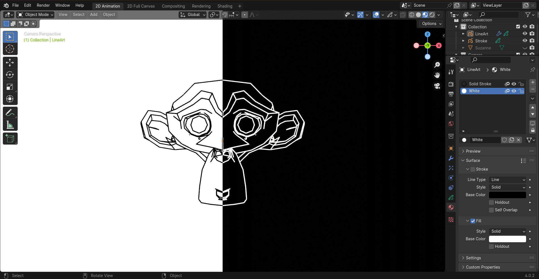Toggle the camera view icon
This screenshot has width=539, height=279.
pos(437,86)
